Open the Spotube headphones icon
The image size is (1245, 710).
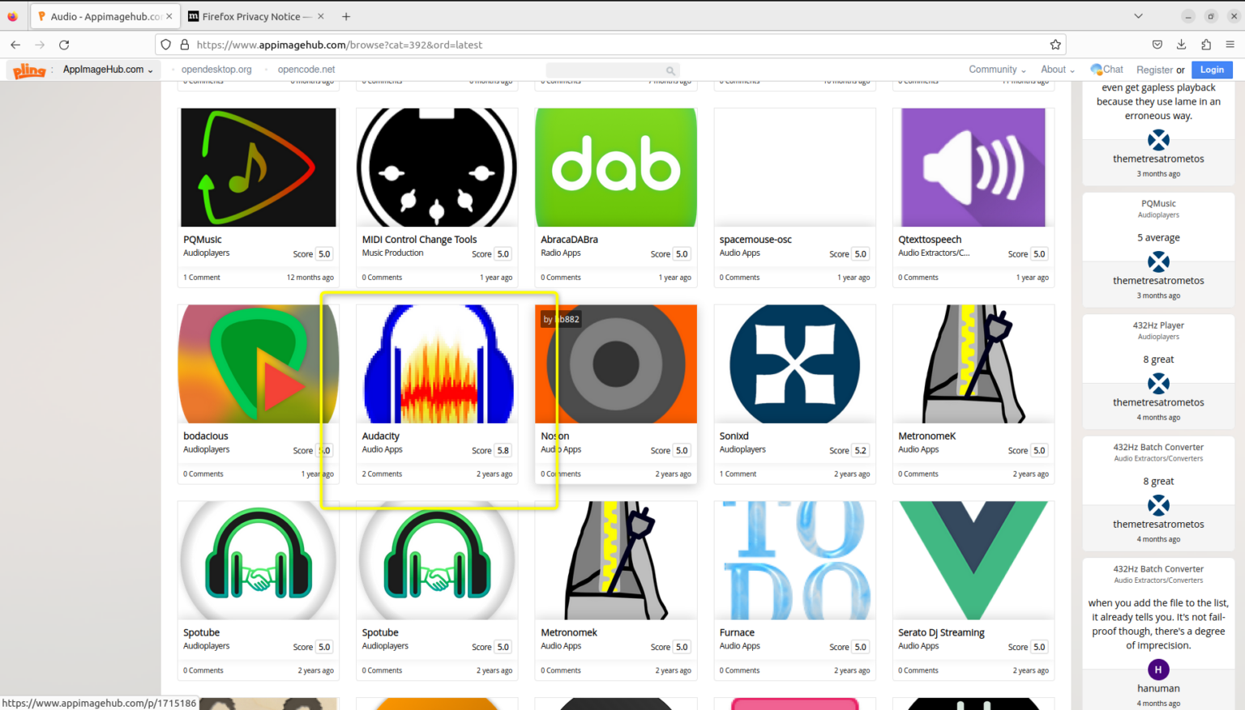point(258,560)
